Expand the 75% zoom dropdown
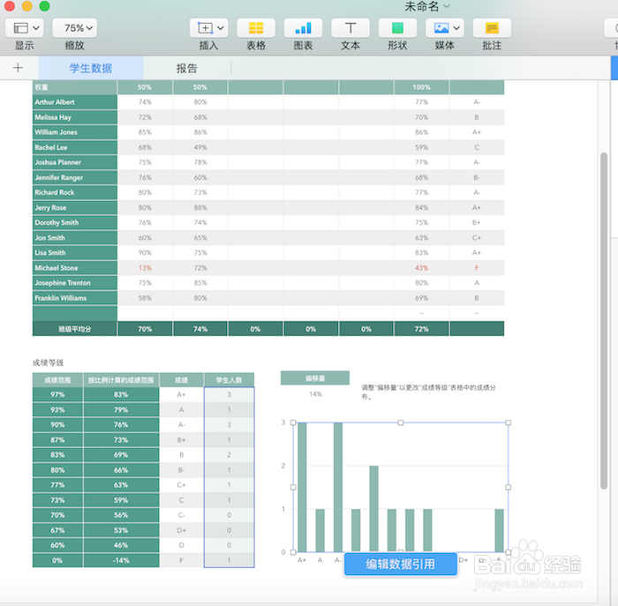 pyautogui.click(x=74, y=28)
